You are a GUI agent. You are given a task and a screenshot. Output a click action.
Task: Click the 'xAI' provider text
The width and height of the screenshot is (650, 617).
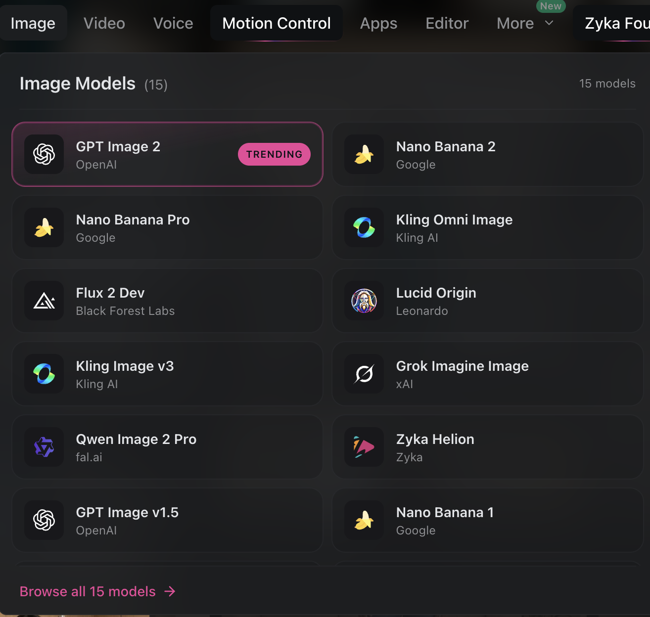(405, 384)
